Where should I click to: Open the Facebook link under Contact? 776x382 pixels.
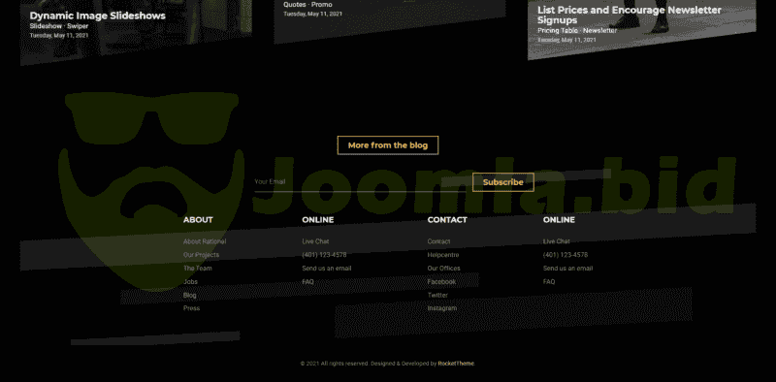tap(441, 281)
